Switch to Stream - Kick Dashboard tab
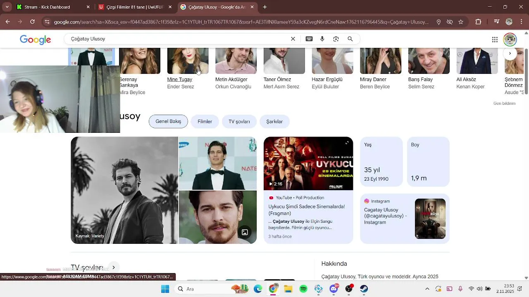 point(53,7)
